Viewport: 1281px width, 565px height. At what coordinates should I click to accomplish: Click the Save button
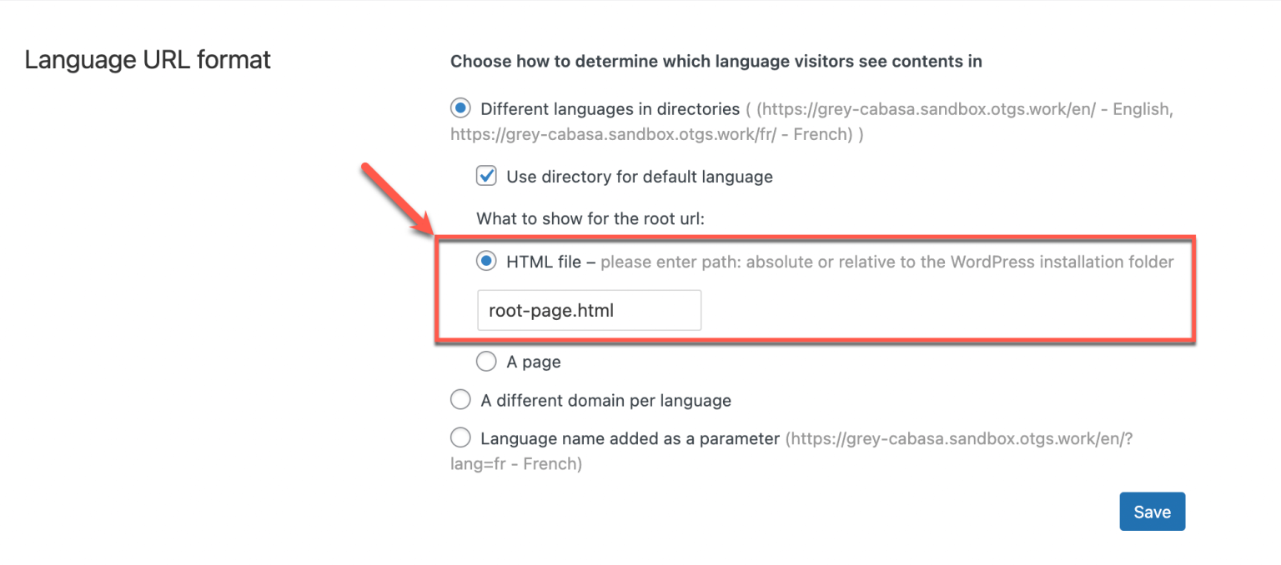(x=1152, y=511)
